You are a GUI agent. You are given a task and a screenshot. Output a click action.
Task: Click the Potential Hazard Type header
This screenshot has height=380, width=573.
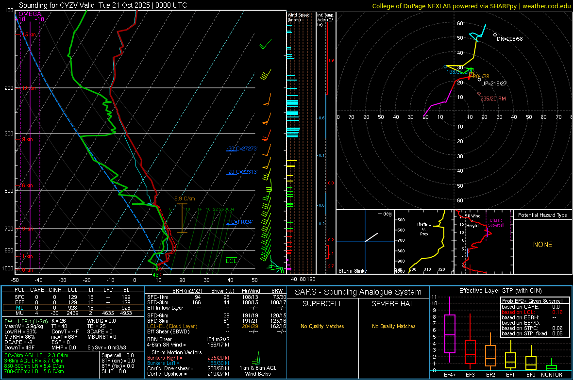click(x=542, y=215)
